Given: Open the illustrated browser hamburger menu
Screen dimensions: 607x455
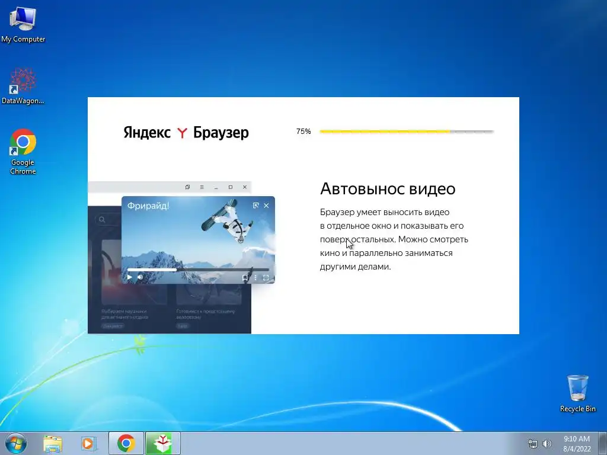Looking at the screenshot, I should tap(202, 187).
